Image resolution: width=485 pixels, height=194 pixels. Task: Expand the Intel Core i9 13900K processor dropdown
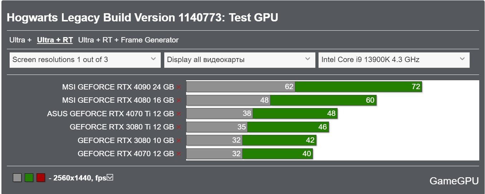tap(394, 60)
